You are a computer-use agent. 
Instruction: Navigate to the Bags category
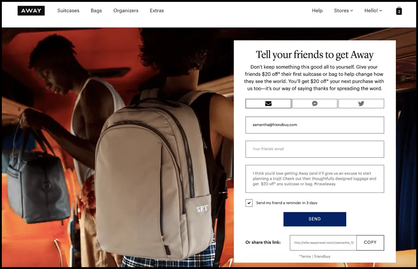tap(96, 11)
